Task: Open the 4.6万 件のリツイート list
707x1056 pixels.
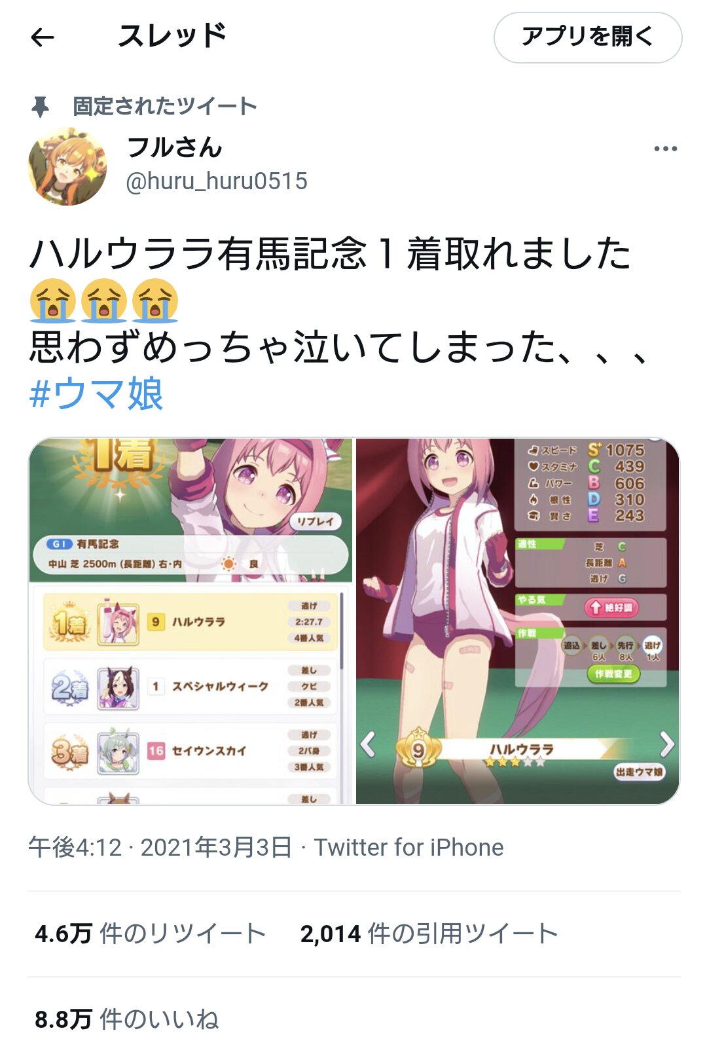Action: click(x=151, y=934)
